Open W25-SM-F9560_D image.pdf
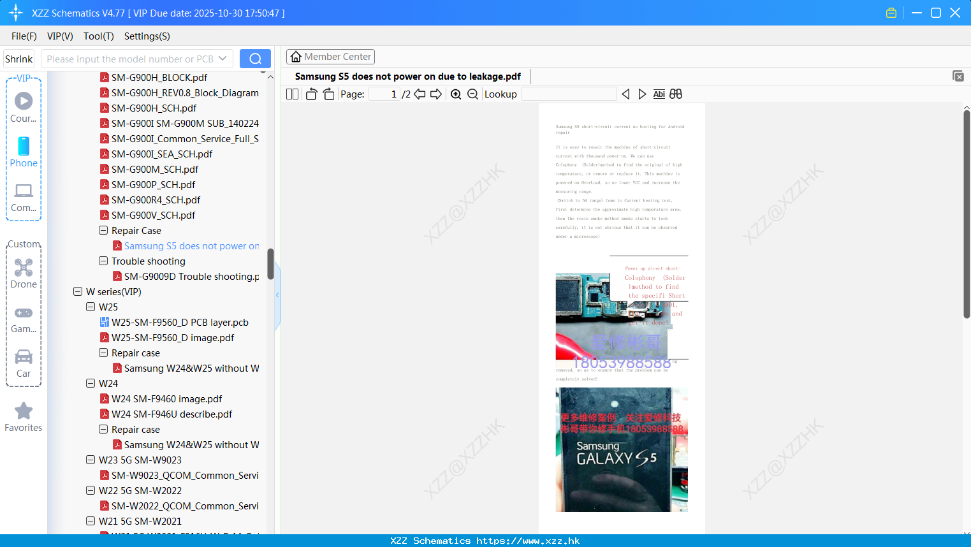This screenshot has width=971, height=547. [173, 337]
